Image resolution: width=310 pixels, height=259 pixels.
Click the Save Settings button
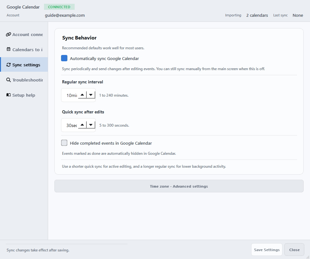coord(267,250)
